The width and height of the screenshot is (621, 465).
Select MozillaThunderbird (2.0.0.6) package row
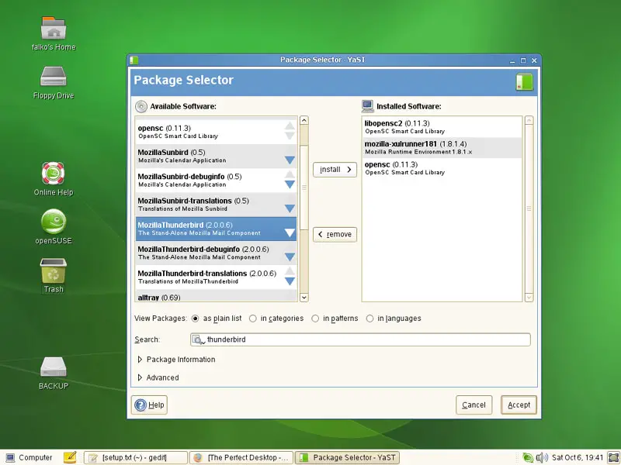click(x=217, y=229)
